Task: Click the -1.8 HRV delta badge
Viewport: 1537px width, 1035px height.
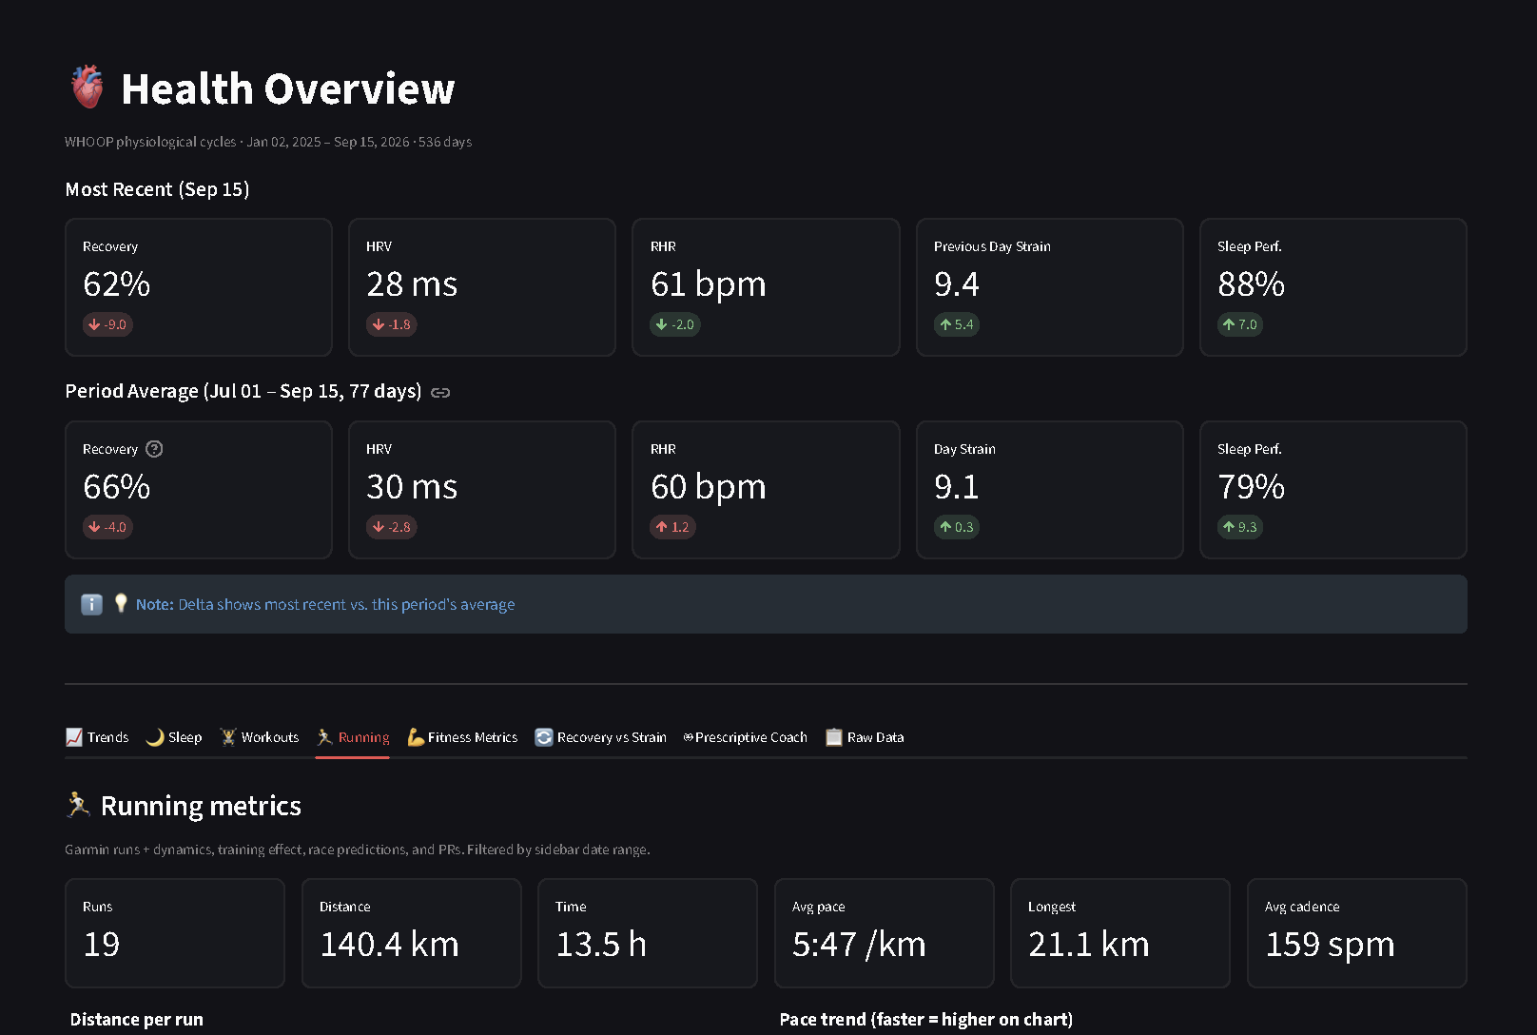Action: pyautogui.click(x=392, y=324)
